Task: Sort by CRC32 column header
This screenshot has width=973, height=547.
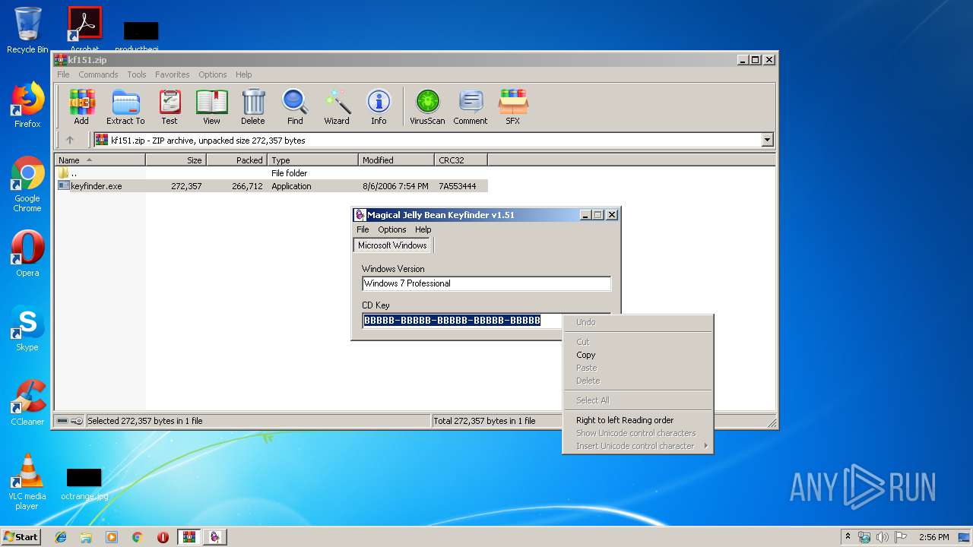Action: [x=461, y=160]
